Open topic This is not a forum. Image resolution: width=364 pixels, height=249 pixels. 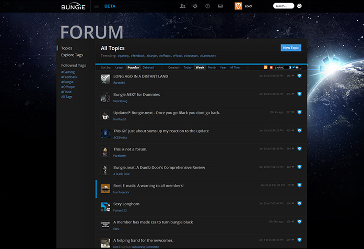(130, 149)
